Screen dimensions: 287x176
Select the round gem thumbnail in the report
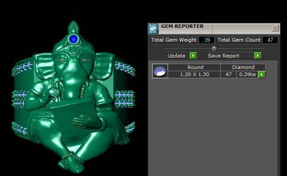pyautogui.click(x=160, y=71)
